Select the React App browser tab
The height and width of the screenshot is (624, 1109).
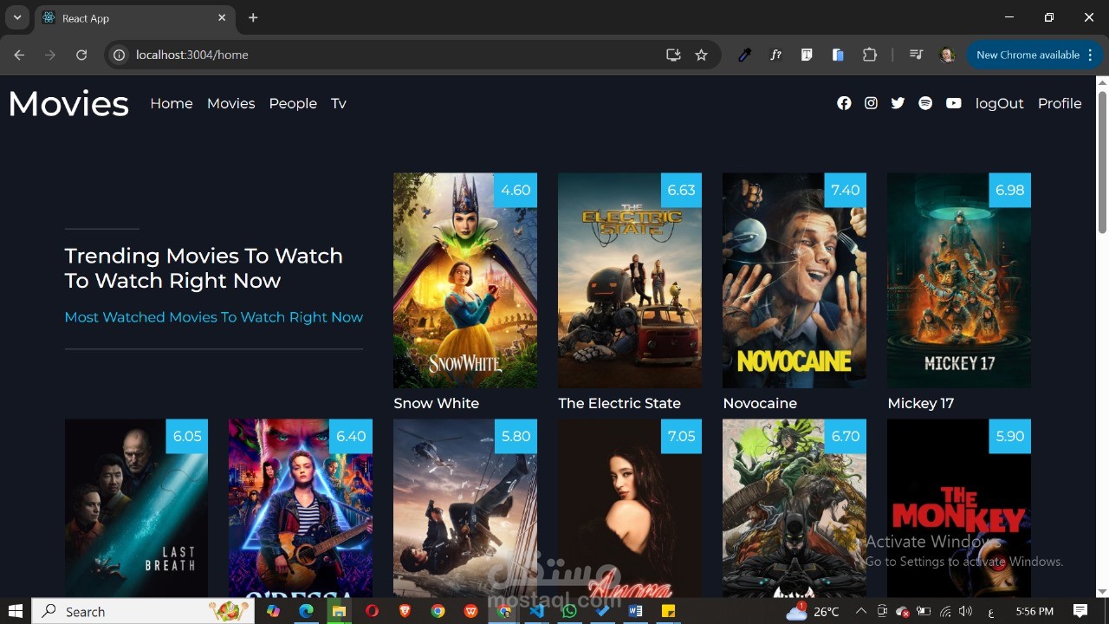(x=134, y=17)
